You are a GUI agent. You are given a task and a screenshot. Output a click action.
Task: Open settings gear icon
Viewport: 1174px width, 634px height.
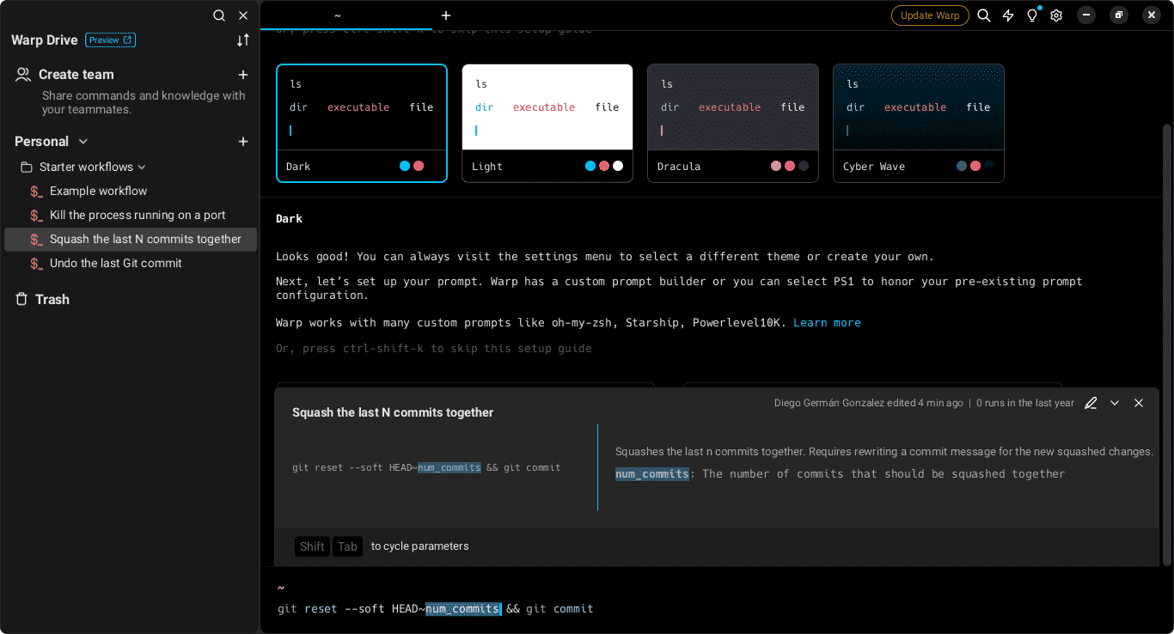pos(1056,15)
